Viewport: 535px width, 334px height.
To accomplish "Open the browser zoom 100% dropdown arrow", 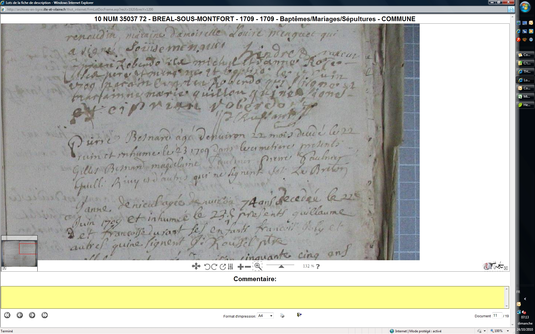I will click(x=508, y=331).
